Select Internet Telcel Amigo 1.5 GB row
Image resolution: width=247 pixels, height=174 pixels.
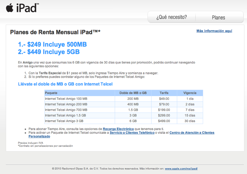tap(124, 115)
